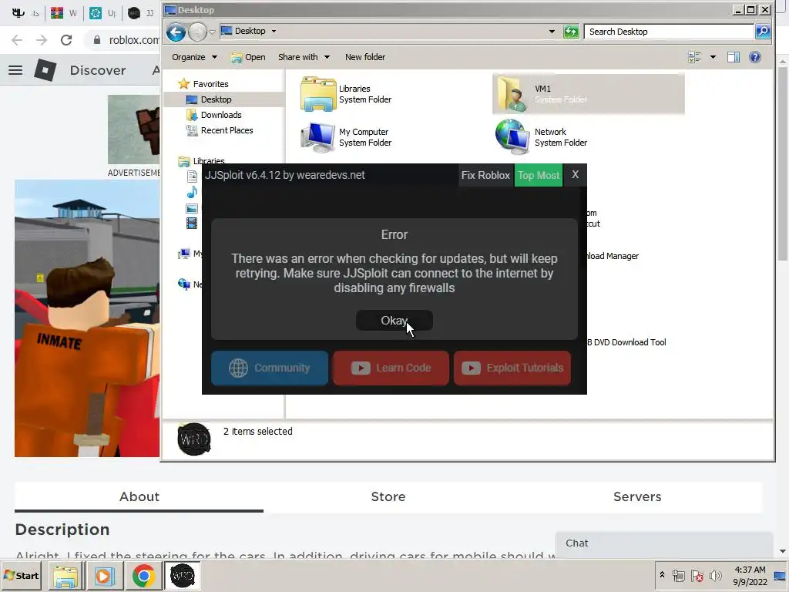Select the Documents library icon in navigation pane
This screenshot has height=592, width=789.
click(x=192, y=177)
